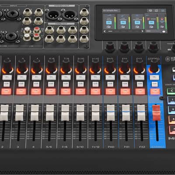The height and width of the screenshot is (175, 175).
Task: Toggle the orange ON button for the PAD channel
Action: [110, 91]
